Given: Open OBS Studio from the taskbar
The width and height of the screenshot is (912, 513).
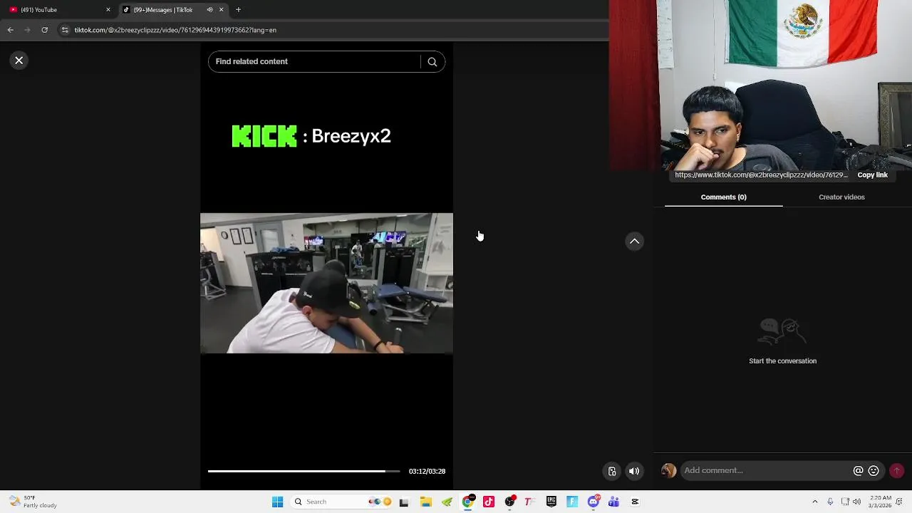Looking at the screenshot, I should click(509, 502).
